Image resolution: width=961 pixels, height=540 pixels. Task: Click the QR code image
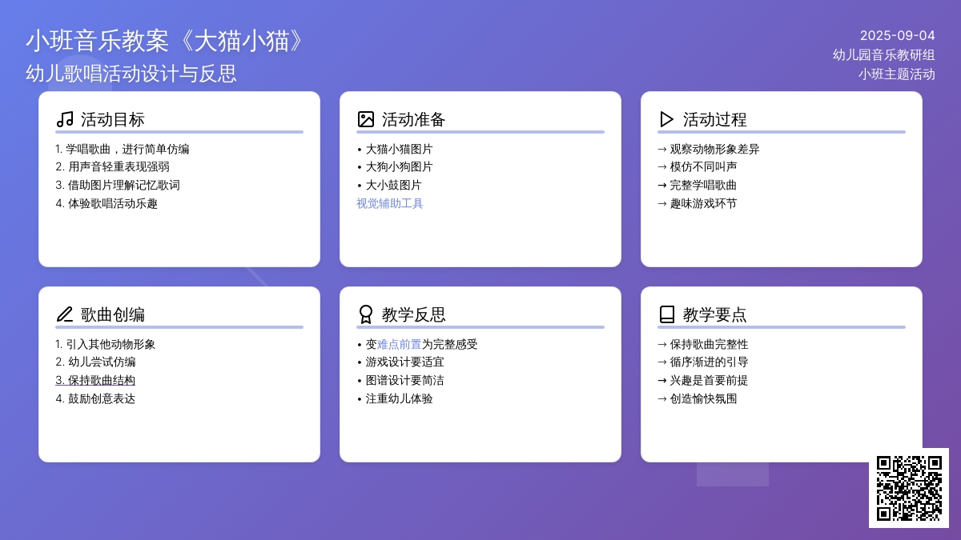(x=909, y=488)
